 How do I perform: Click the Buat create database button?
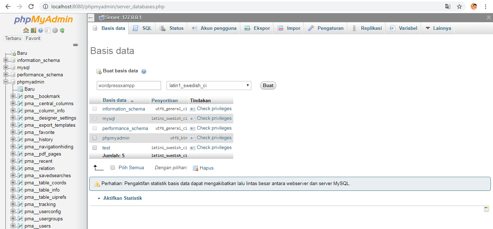coord(268,86)
